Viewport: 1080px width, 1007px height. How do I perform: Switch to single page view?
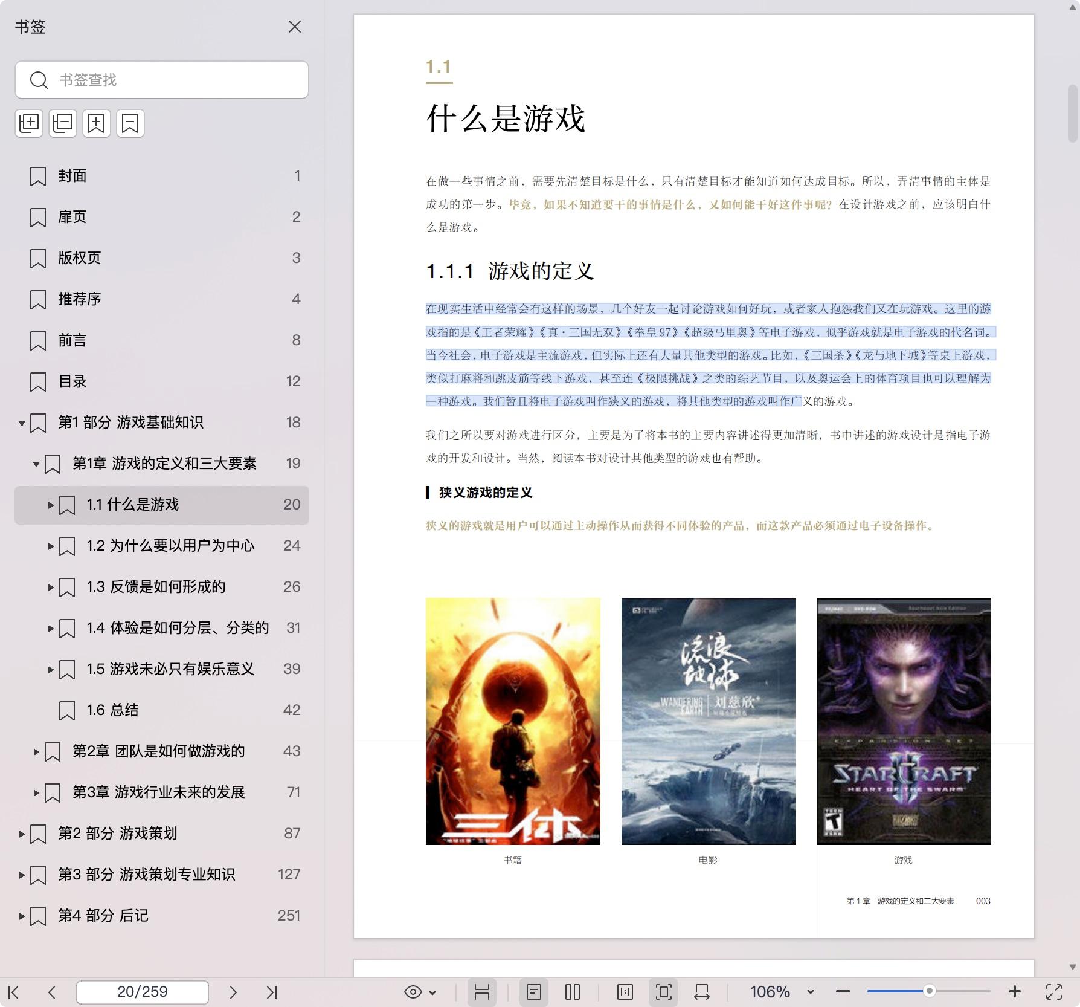(534, 992)
